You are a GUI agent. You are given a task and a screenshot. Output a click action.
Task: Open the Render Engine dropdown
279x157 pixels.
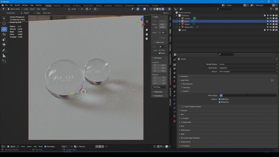(248, 64)
